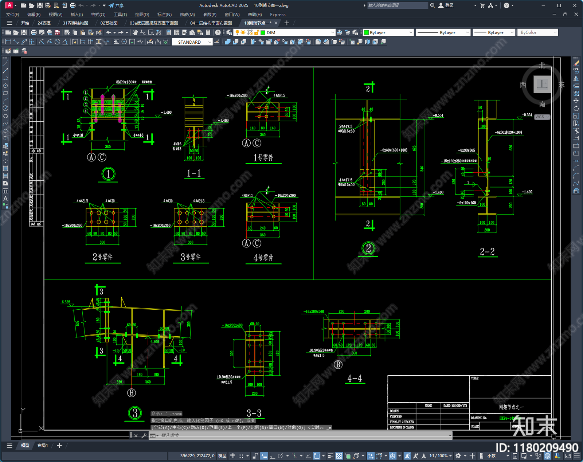This screenshot has width=583, height=462.
Task: Select the Pan hand tool
Action: [x=135, y=32]
